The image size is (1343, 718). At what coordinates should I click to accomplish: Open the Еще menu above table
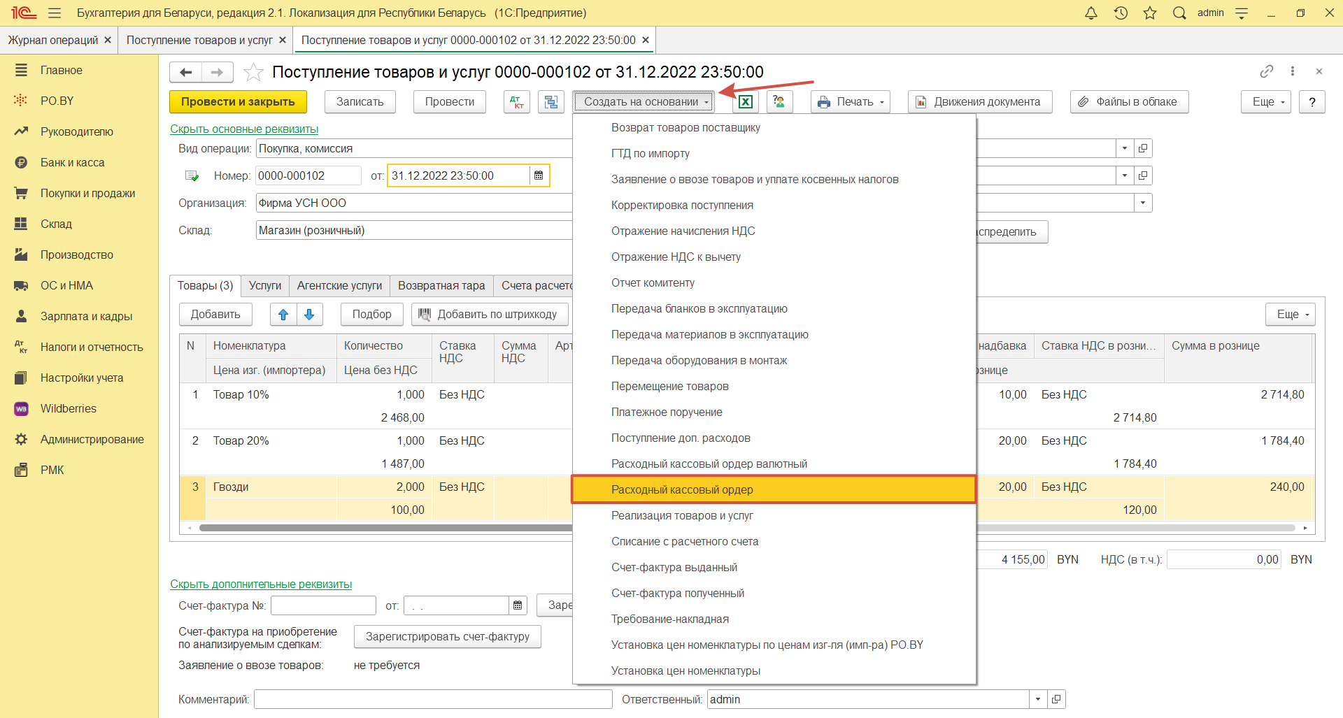[1291, 315]
